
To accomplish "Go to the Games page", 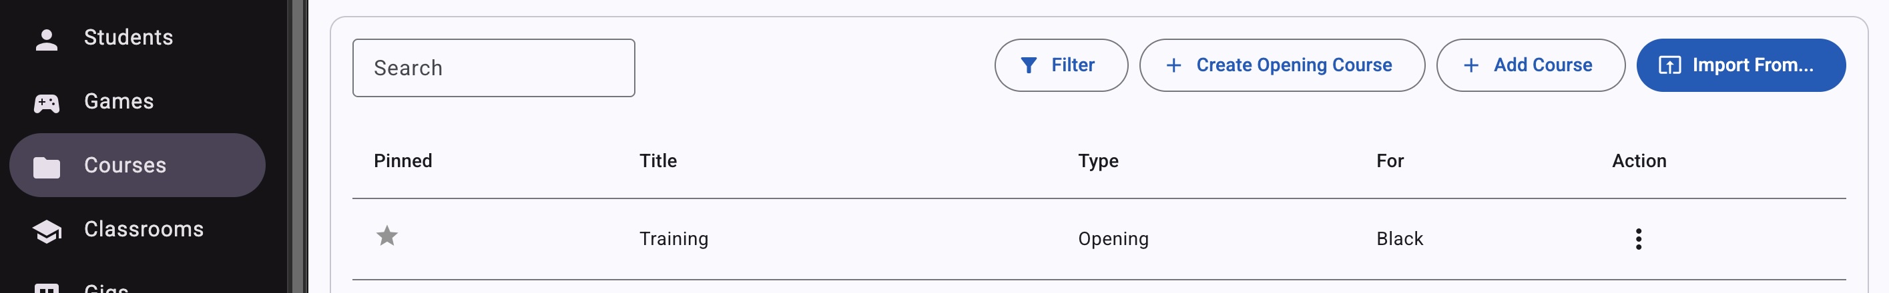I will tap(119, 102).
